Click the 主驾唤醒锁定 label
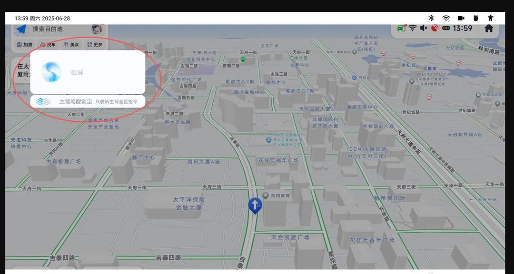 coord(76,102)
